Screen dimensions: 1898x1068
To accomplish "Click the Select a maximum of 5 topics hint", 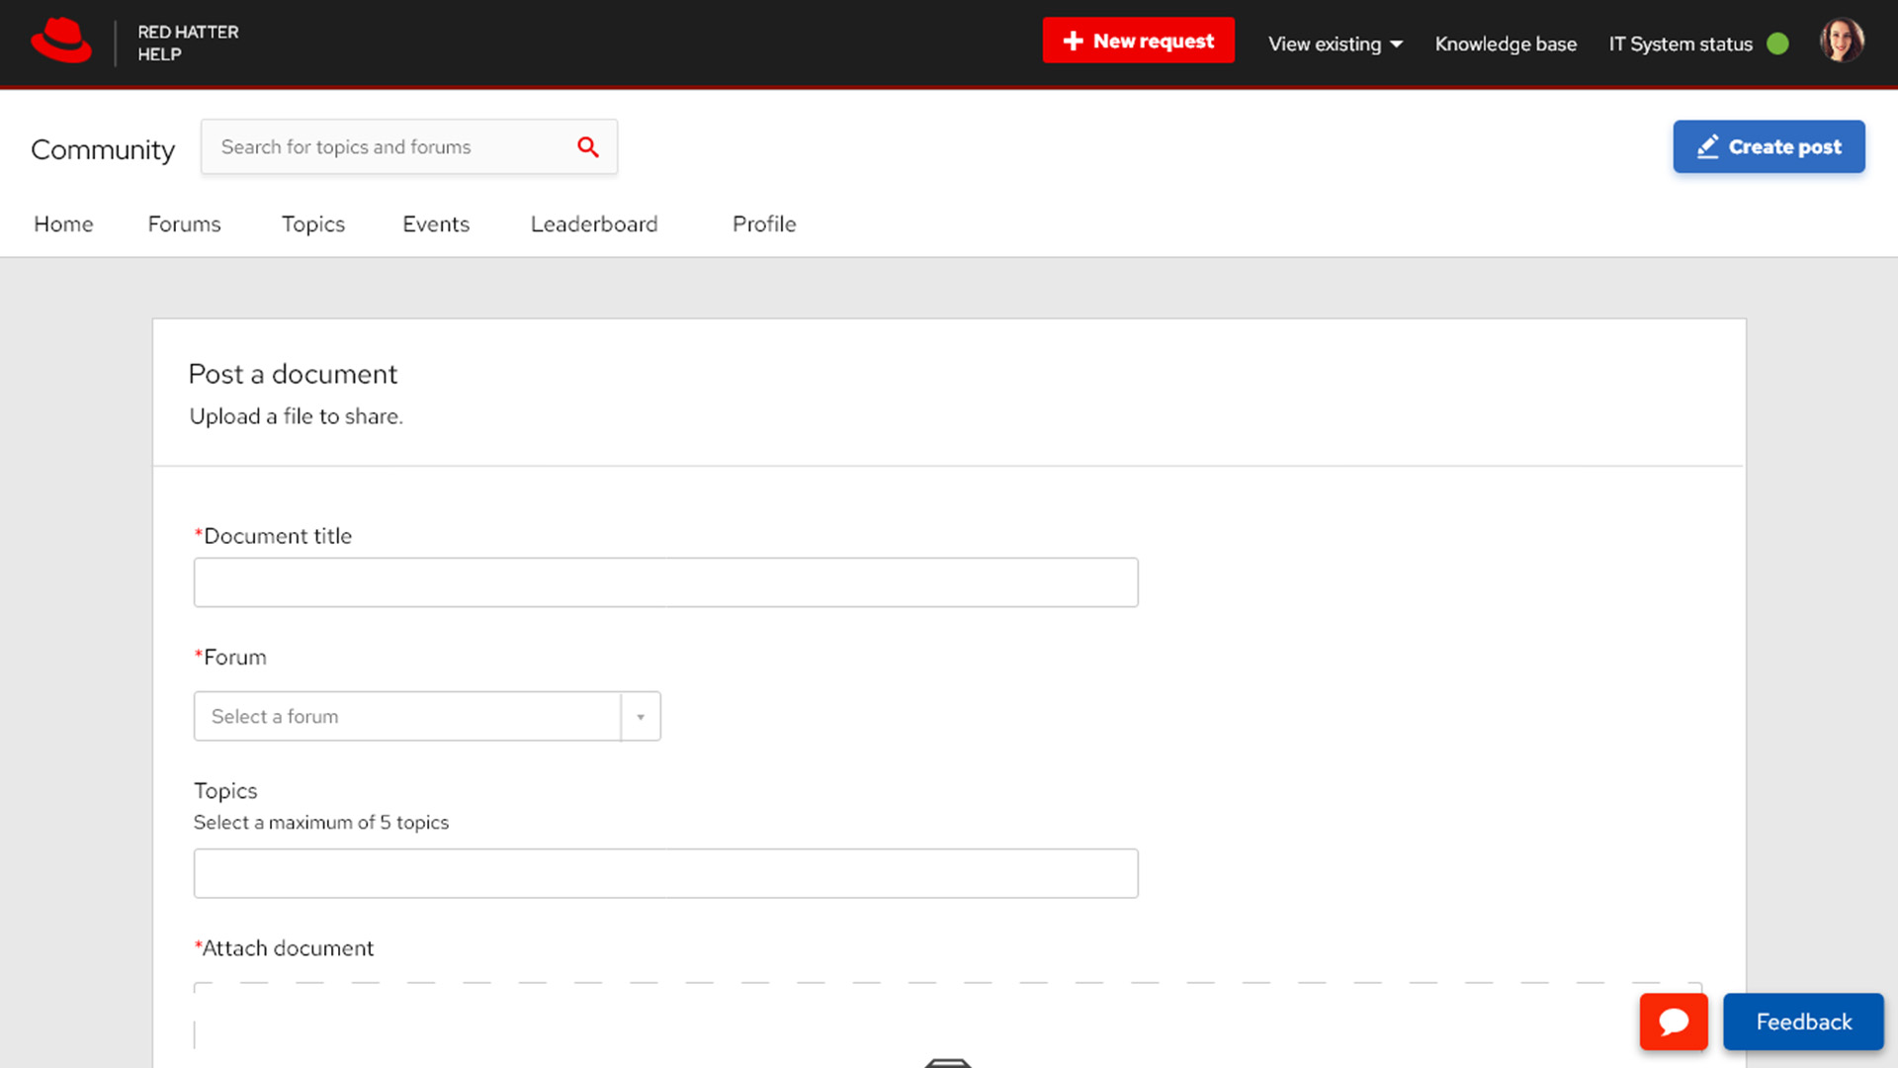I will pos(321,822).
